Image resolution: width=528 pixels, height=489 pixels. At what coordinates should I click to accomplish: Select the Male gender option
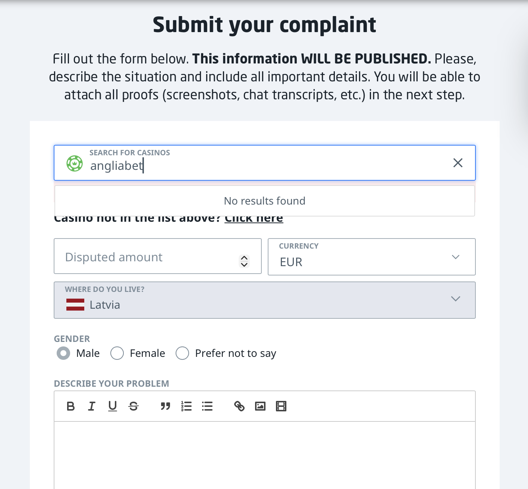[x=63, y=353]
